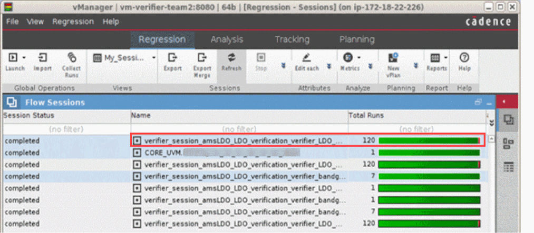Image resolution: width=534 pixels, height=233 pixels.
Task: Click the Export Merge icon
Action: click(x=202, y=57)
